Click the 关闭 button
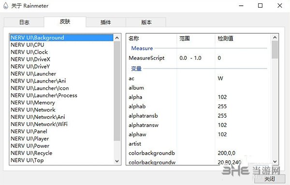 (x=270, y=179)
